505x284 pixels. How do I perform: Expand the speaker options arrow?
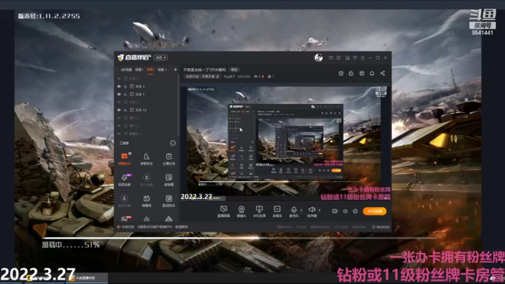pyautogui.click(x=319, y=210)
